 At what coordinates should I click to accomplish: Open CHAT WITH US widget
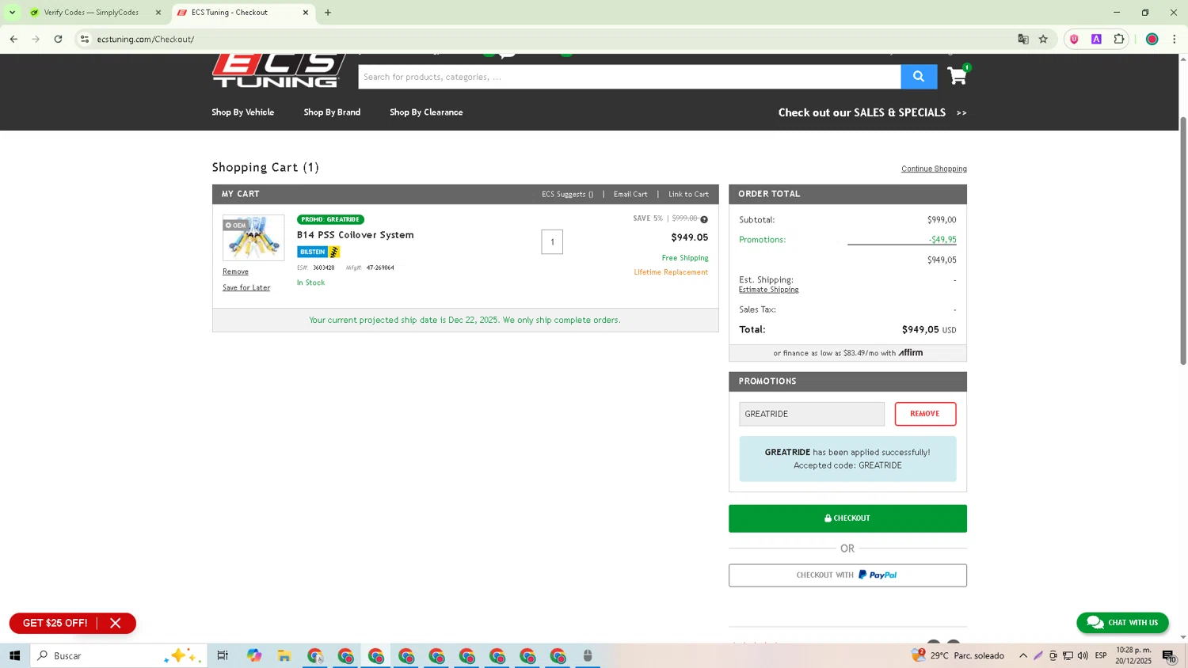tap(1122, 623)
